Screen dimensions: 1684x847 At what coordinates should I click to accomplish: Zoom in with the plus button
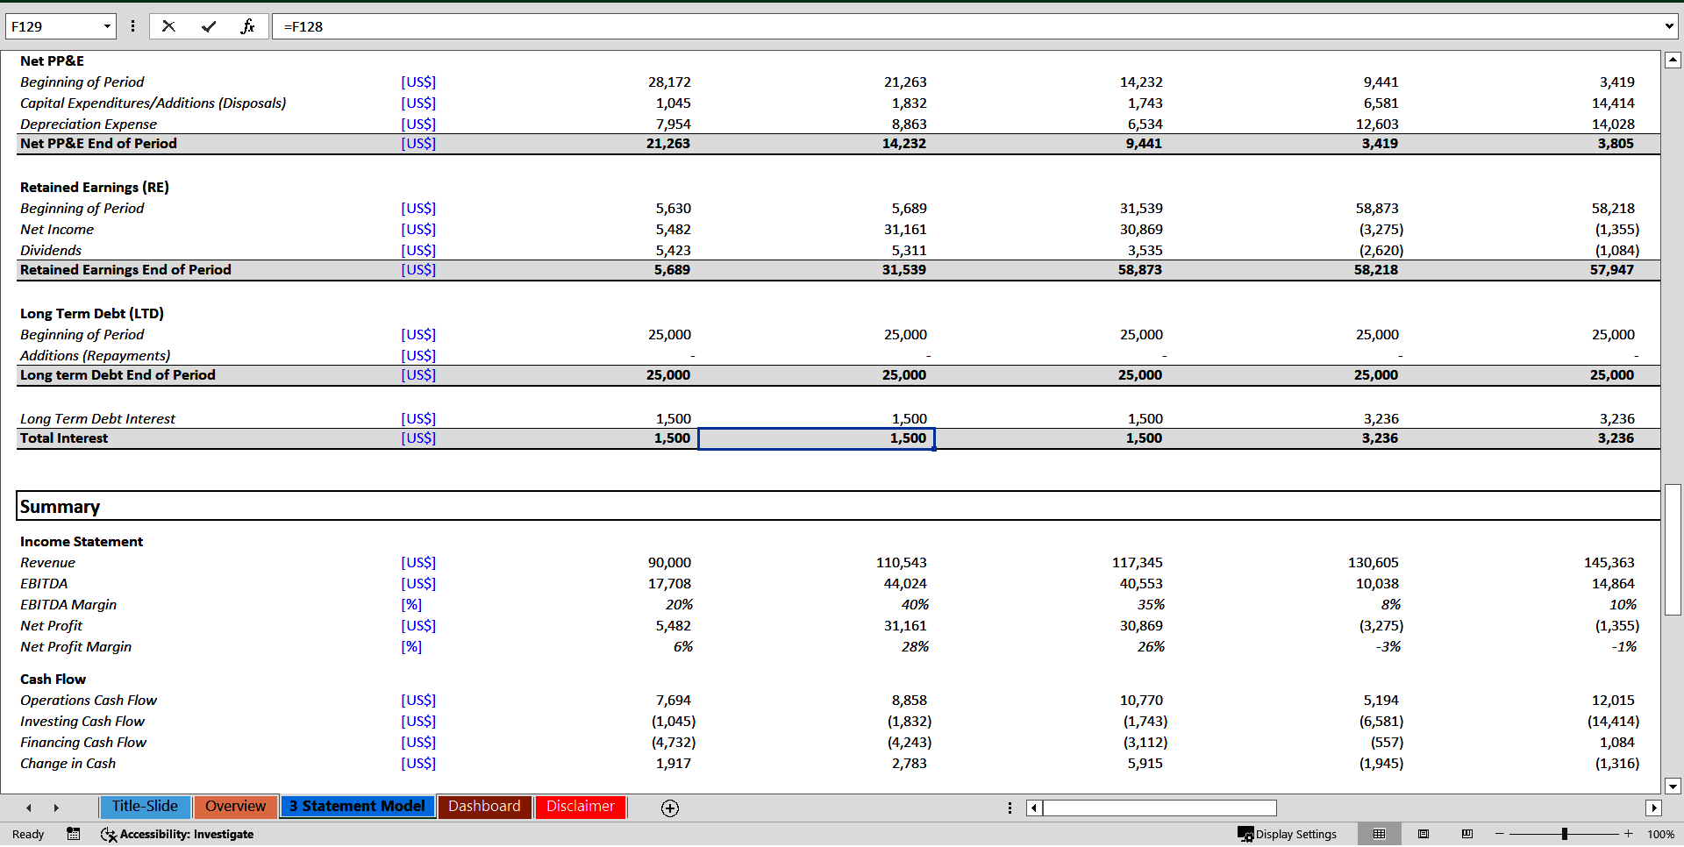point(1628,834)
